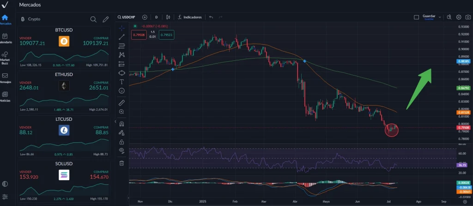Click the green 0.79523 buy price box
The width and height of the screenshot is (473, 206).
(166, 35)
